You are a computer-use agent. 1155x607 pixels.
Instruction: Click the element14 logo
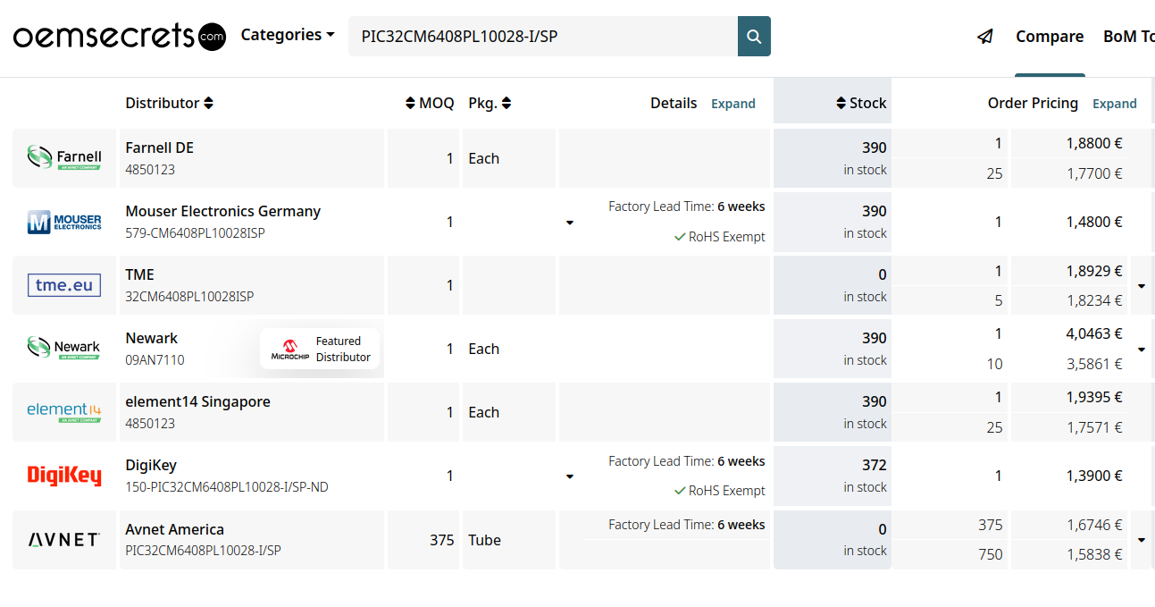tap(64, 412)
